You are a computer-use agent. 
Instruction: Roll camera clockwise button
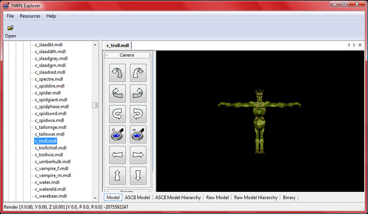point(138,114)
